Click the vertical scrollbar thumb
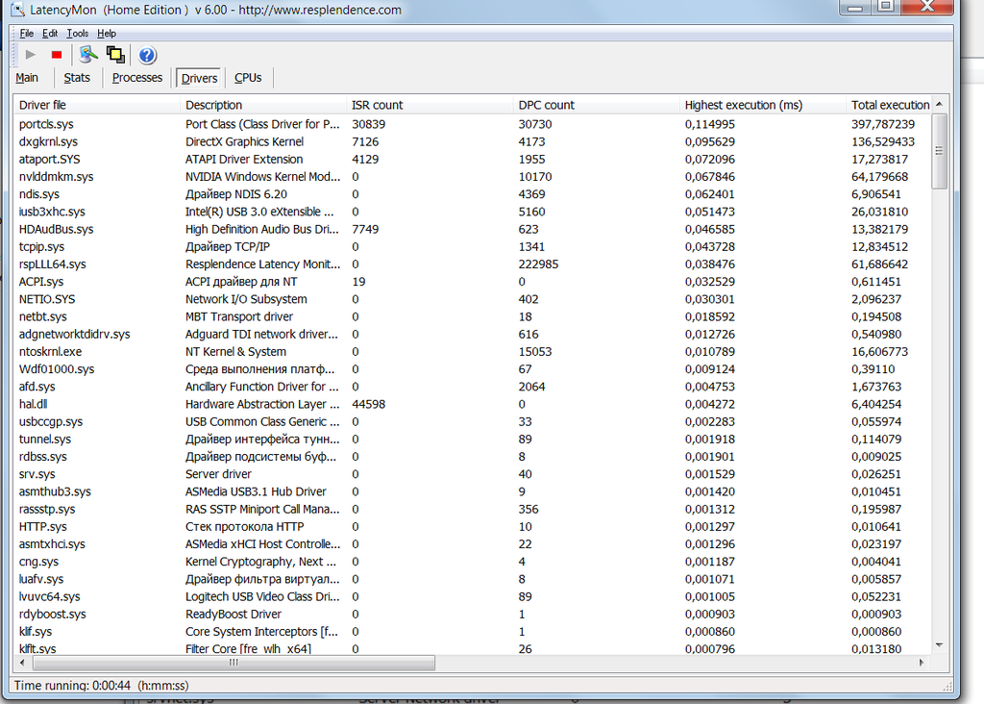 tap(940, 151)
